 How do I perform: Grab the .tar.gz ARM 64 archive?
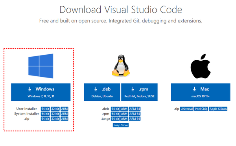[135, 118]
